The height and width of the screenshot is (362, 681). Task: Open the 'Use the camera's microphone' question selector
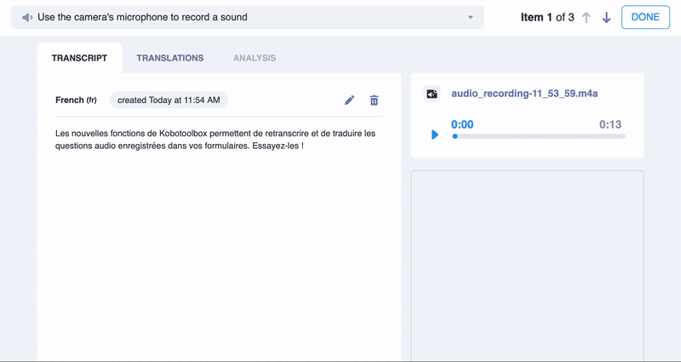(x=247, y=17)
